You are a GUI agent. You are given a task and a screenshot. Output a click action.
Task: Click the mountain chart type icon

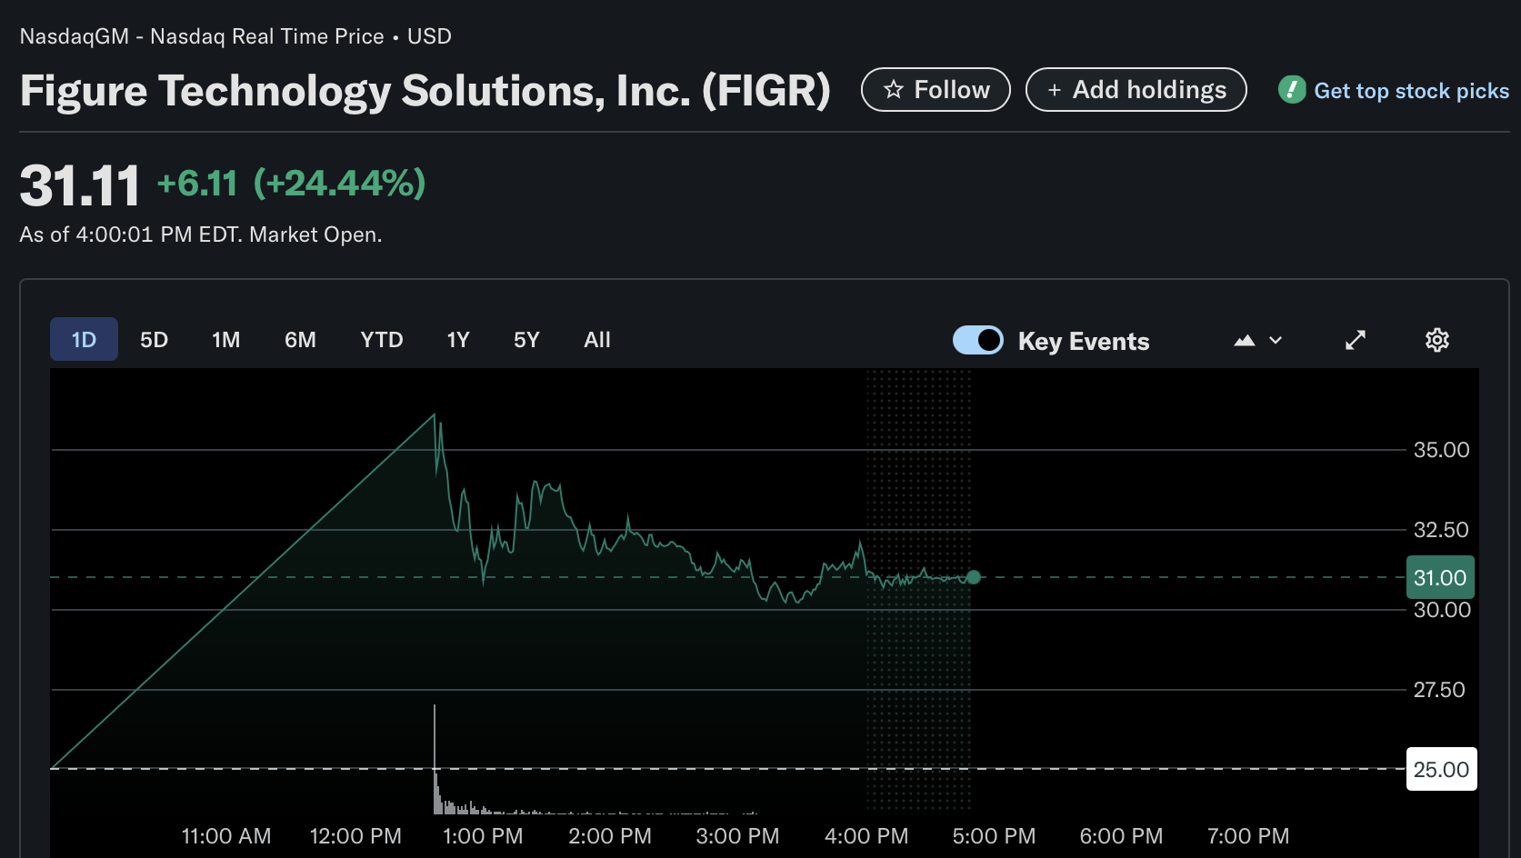pos(1245,341)
